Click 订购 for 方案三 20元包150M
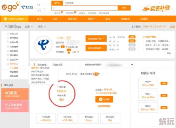The height and width of the screenshot is (128, 176). pos(164,108)
